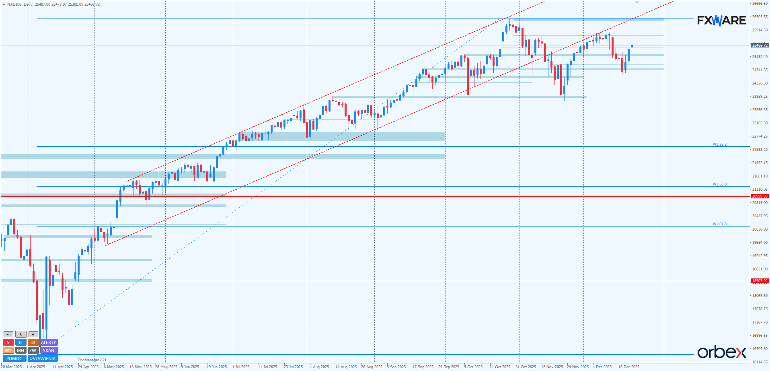This screenshot has height=371, width=770.
Task: Toggle the MN timeframe button
Action: (x=21, y=350)
